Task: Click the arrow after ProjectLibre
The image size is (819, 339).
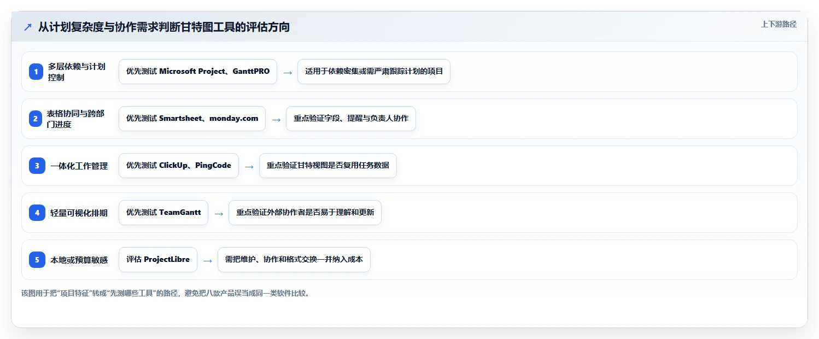Action: pyautogui.click(x=208, y=260)
